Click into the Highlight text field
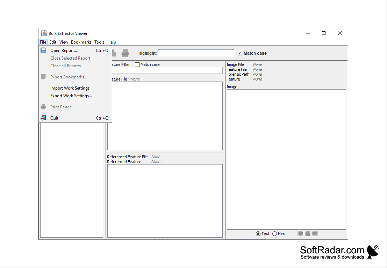Image resolution: width=387 pixels, height=268 pixels. [196, 53]
